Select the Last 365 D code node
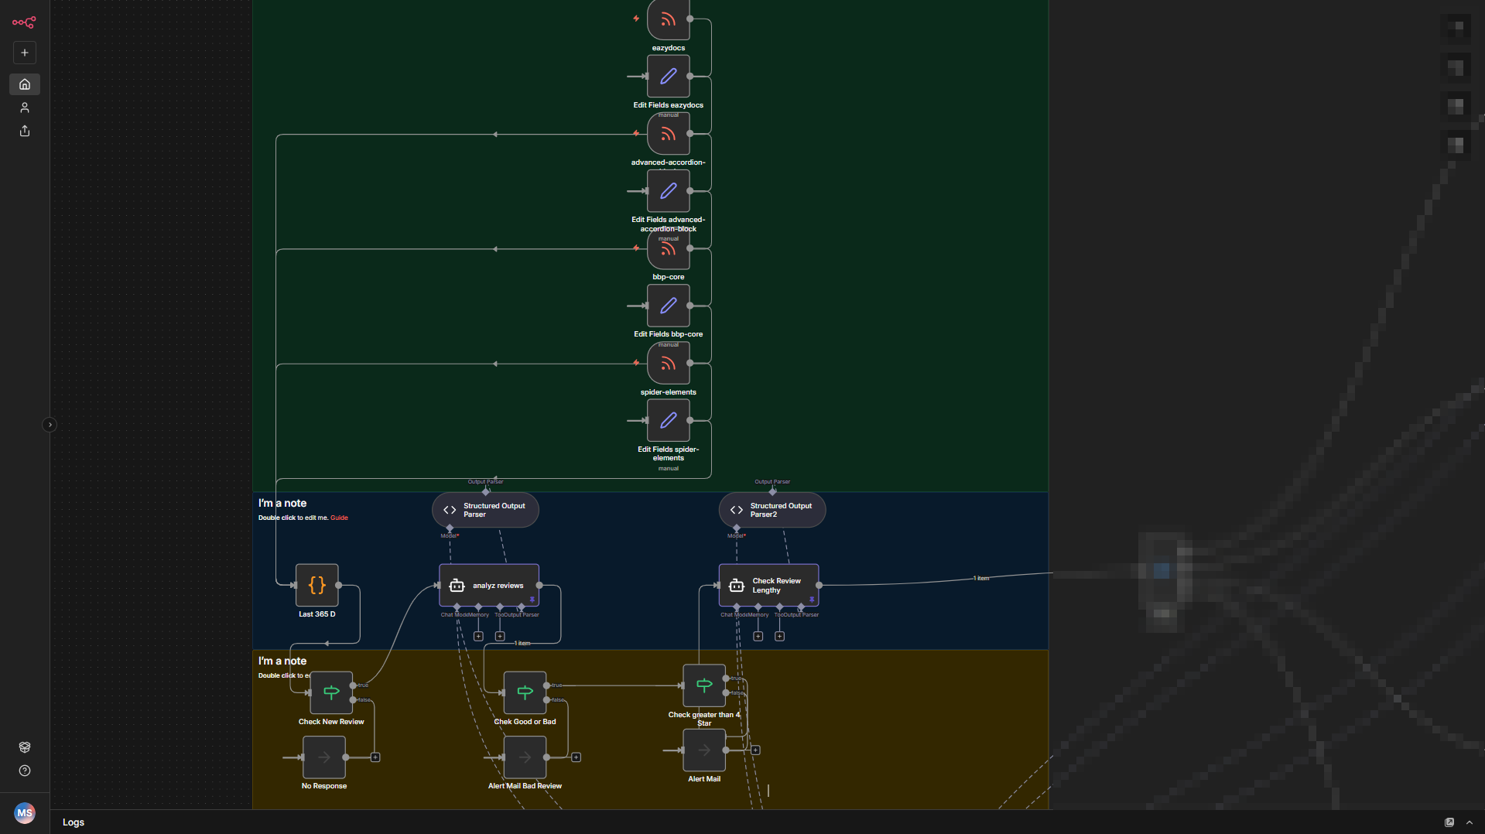Image resolution: width=1485 pixels, height=834 pixels. [317, 586]
